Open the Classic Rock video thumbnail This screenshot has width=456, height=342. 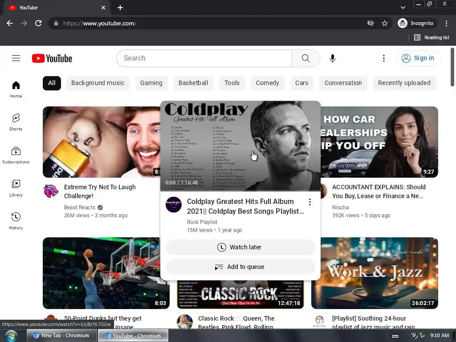click(x=240, y=294)
